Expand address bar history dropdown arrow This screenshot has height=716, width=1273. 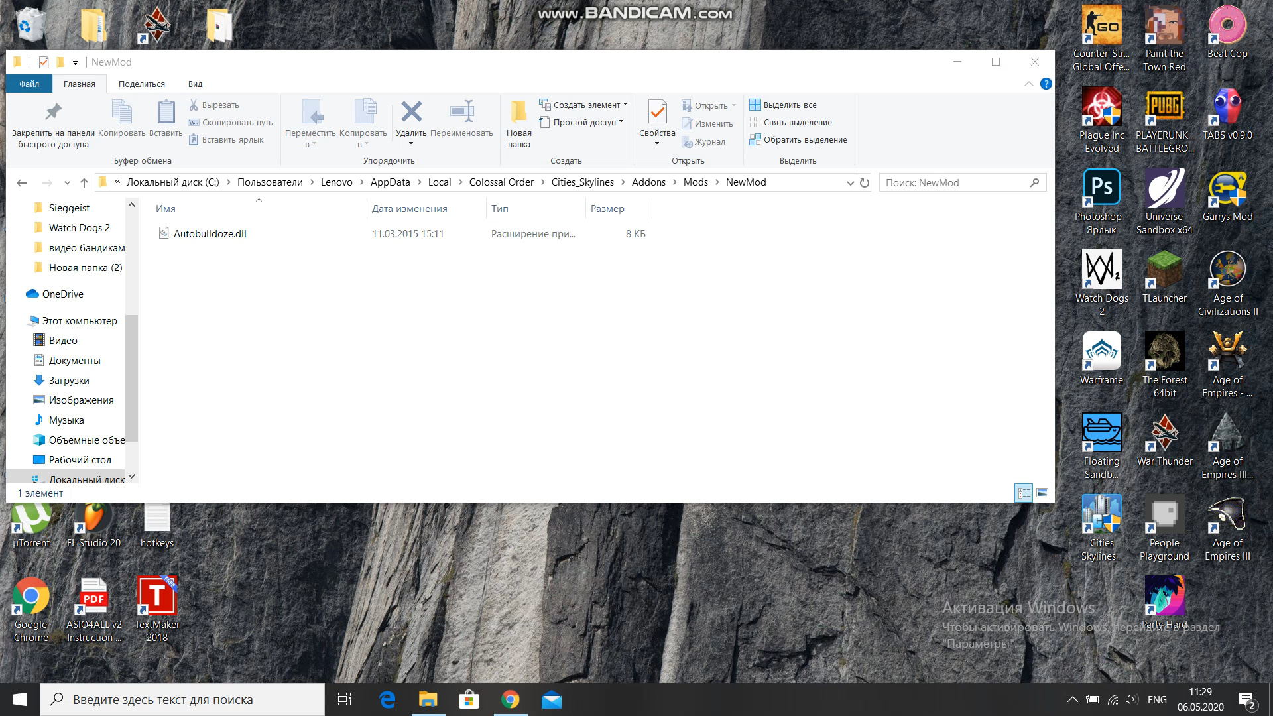[x=850, y=183]
